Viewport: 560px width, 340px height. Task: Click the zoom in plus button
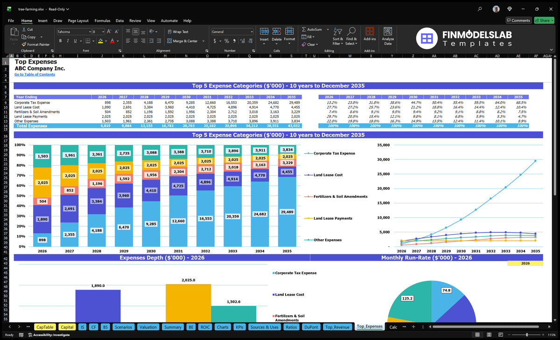tap(542, 335)
